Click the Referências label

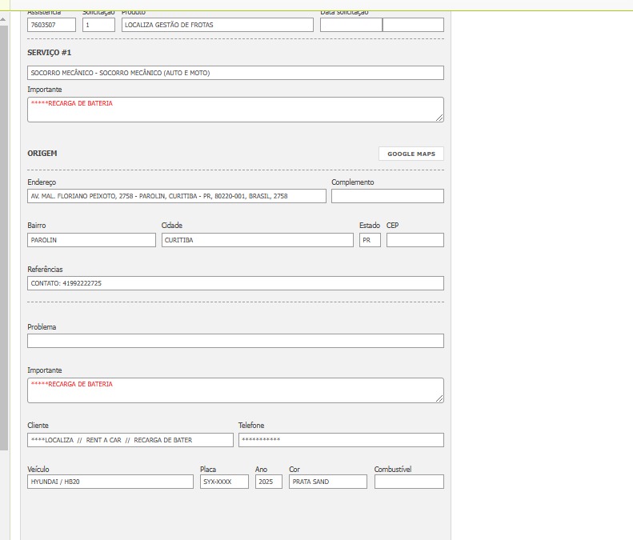[x=45, y=269]
